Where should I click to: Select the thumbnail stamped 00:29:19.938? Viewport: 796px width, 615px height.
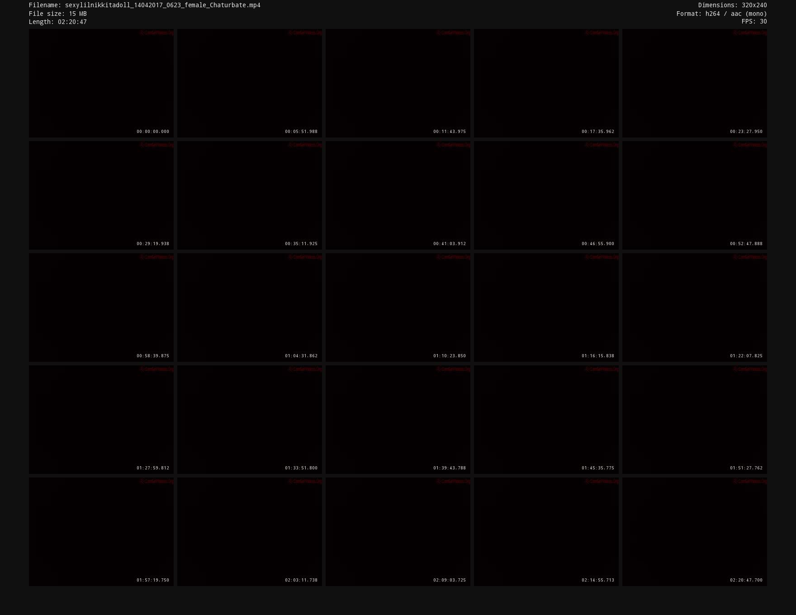point(101,195)
